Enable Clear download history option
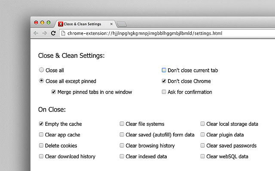The width and height of the screenshot is (275, 171). coord(41,156)
